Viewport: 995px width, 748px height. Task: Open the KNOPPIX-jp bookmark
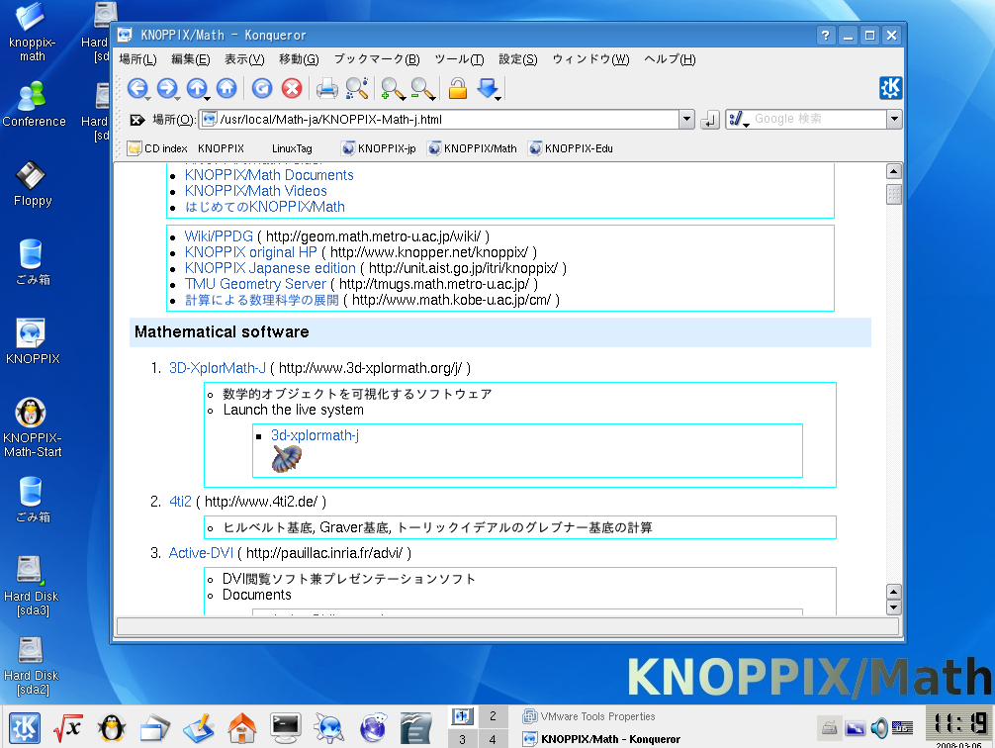[379, 148]
